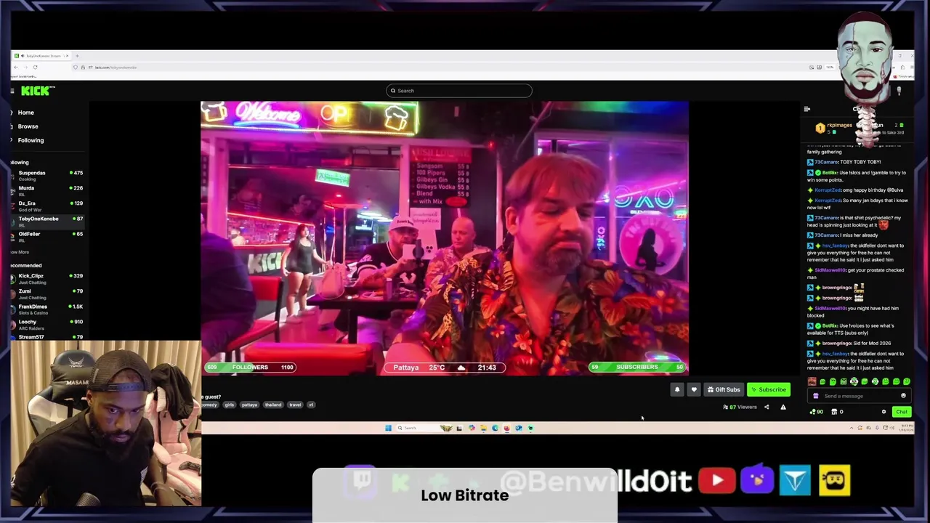The width and height of the screenshot is (930, 523).
Task: Click the Twitch icon in overlay
Action: tap(361, 480)
